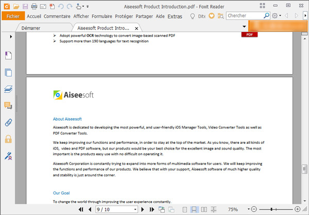This screenshot has width=309, height=215.
Task: Click the Foxit Reader logo icon
Action: 7,6
